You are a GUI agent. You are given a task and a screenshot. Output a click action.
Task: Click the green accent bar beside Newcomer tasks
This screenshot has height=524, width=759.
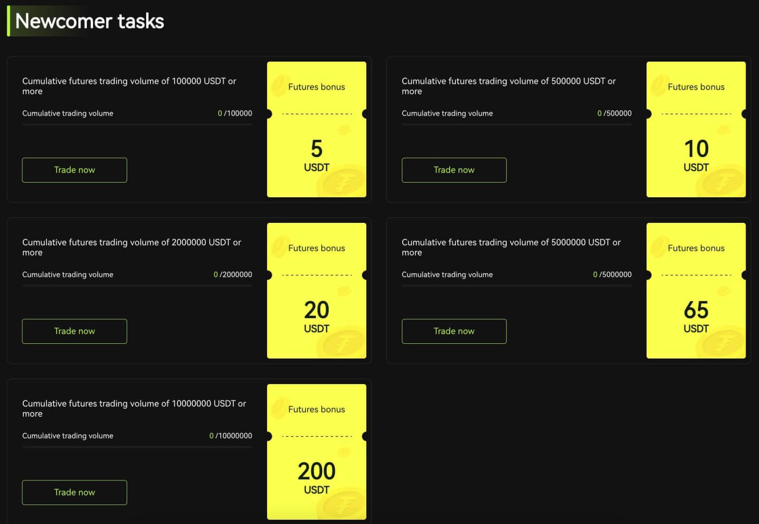[x=9, y=21]
